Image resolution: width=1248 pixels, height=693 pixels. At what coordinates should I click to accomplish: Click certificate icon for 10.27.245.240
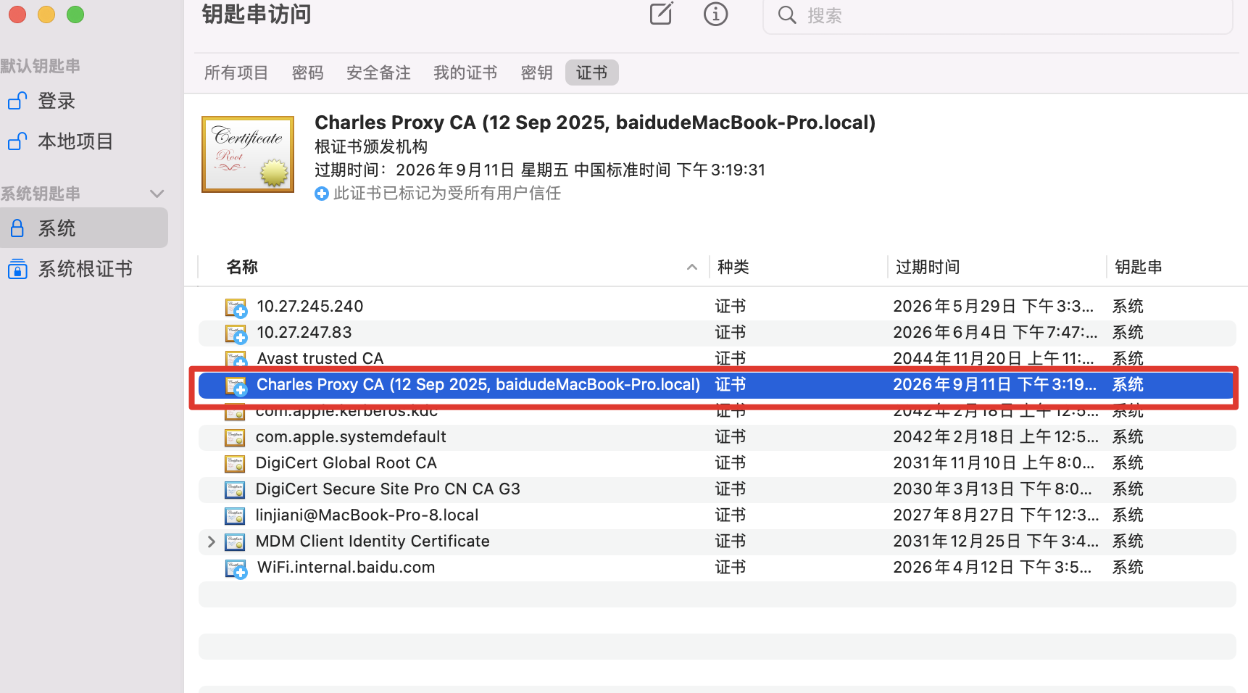coord(236,307)
